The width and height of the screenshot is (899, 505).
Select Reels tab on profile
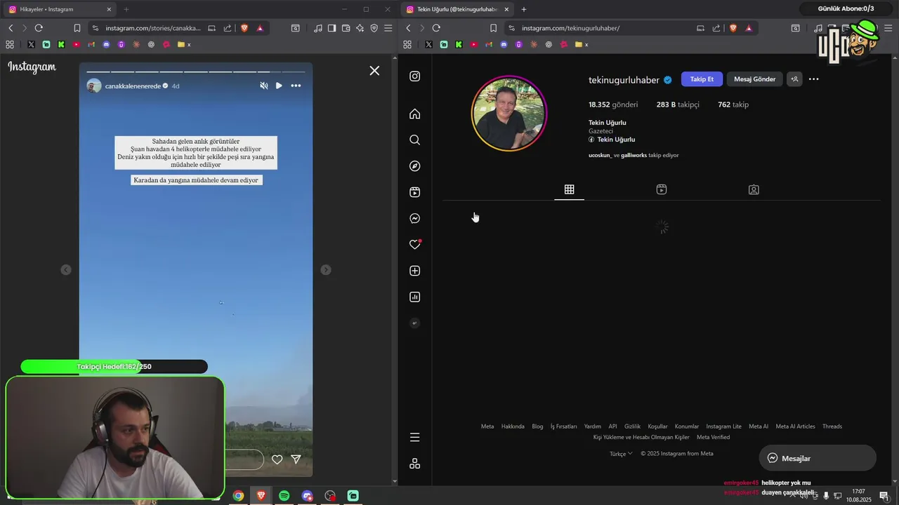click(x=662, y=189)
